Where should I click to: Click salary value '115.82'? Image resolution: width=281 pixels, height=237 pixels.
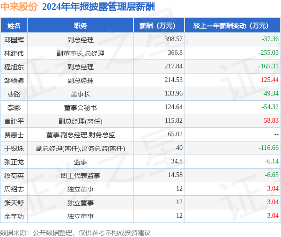[x=173, y=120]
